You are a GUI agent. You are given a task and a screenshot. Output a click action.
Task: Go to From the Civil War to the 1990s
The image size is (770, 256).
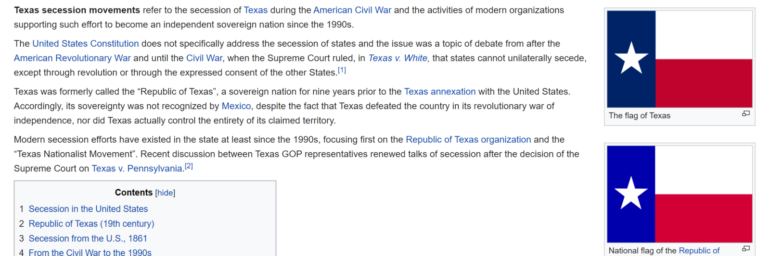click(x=90, y=253)
